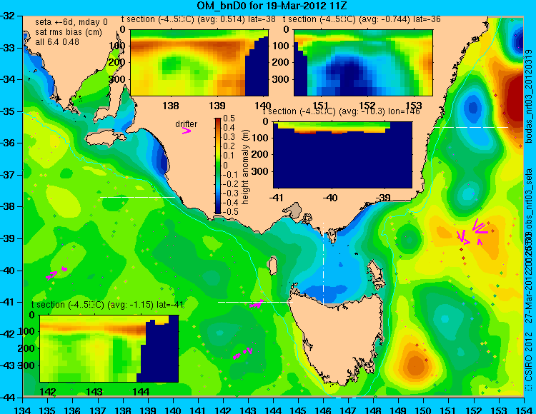Click the -40 axis label in the lon=146 inset
Viewport: 536px width, 414px height.
331,198
